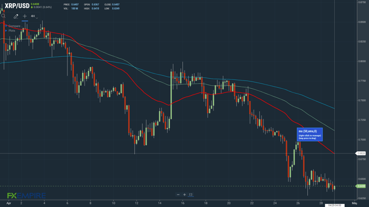Click the Compare plus button

pos(6,26)
